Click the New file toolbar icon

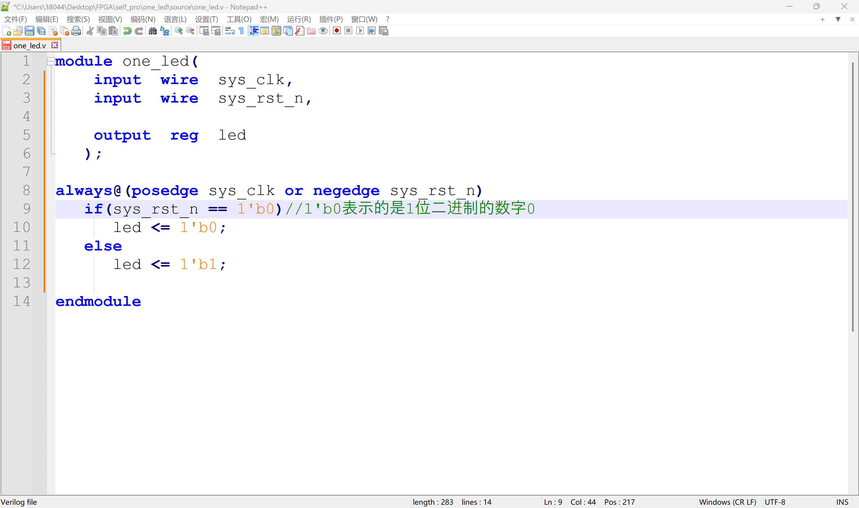[x=7, y=31]
